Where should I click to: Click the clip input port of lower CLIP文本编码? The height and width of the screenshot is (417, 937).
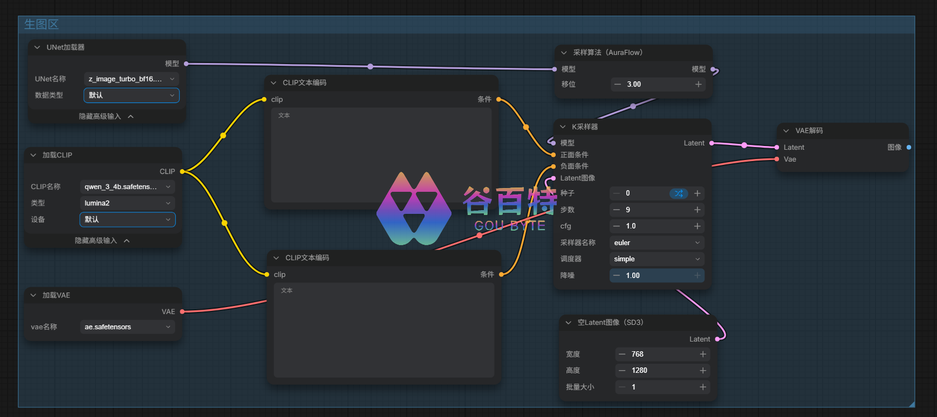click(267, 274)
